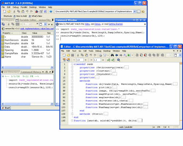Select the Name property value 'Sensor Ar...'
Viewport: 183px width, 146px height.
click(38, 57)
